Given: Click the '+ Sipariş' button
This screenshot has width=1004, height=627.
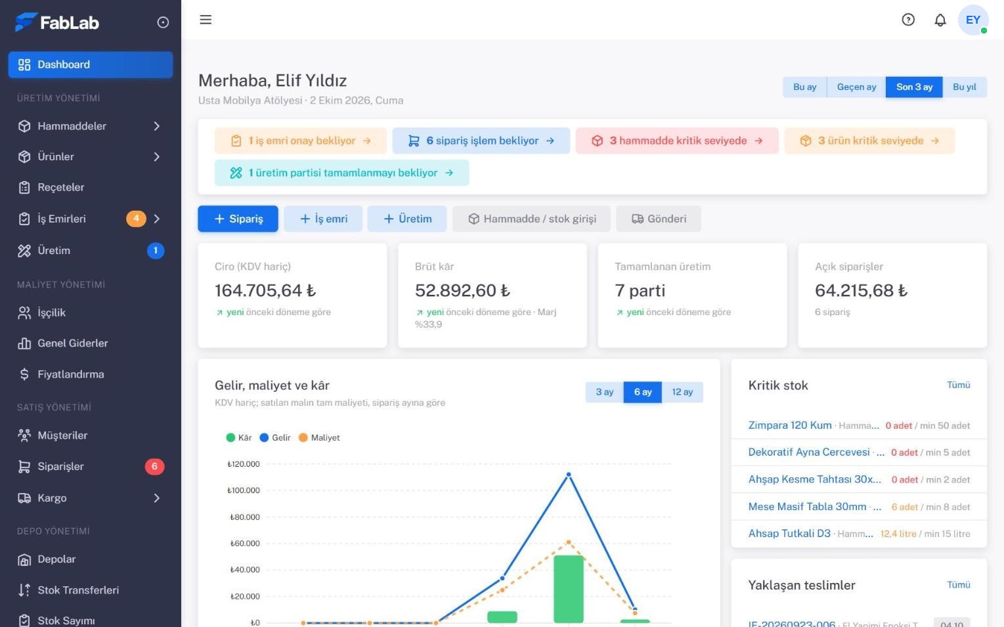Looking at the screenshot, I should point(238,219).
